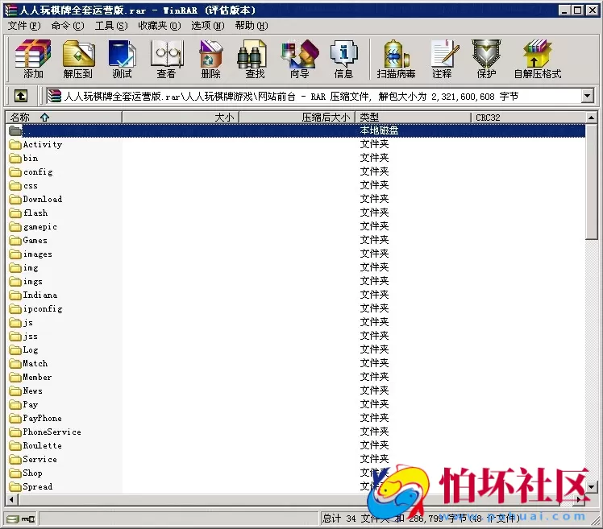Select the js folder row

[x=295, y=323]
